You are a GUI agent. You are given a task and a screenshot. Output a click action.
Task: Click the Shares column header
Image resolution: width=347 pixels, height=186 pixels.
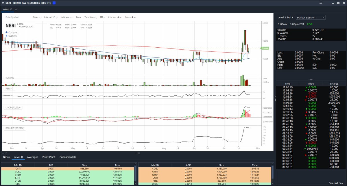coord(334,83)
